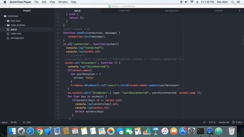Launch Safari from the Dock
Viewport: 244px width, 137px height.
click(x=30, y=131)
